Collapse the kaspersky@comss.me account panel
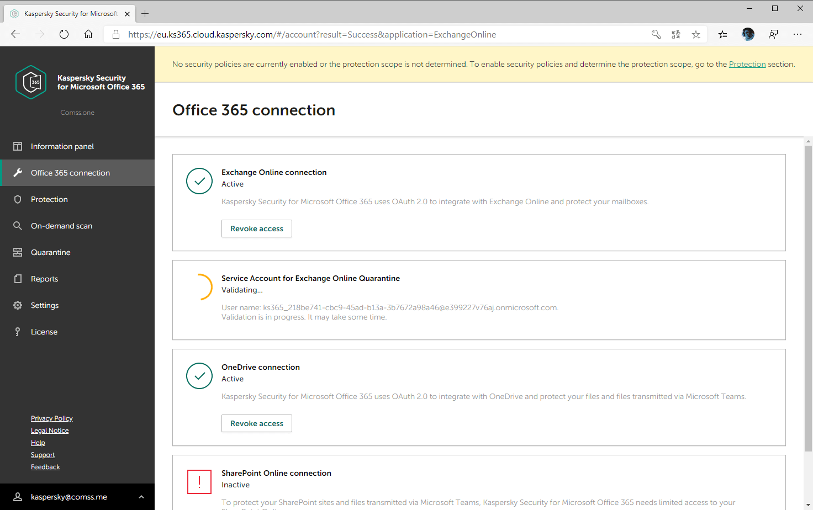The width and height of the screenshot is (813, 510). [x=141, y=497]
